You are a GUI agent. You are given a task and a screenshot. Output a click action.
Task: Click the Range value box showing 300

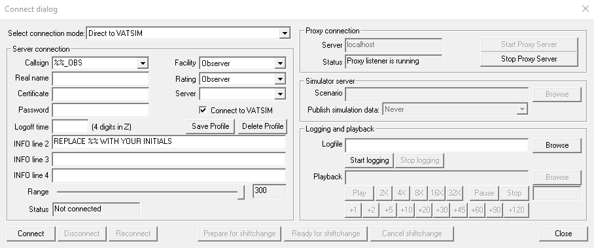pyautogui.click(x=270, y=191)
